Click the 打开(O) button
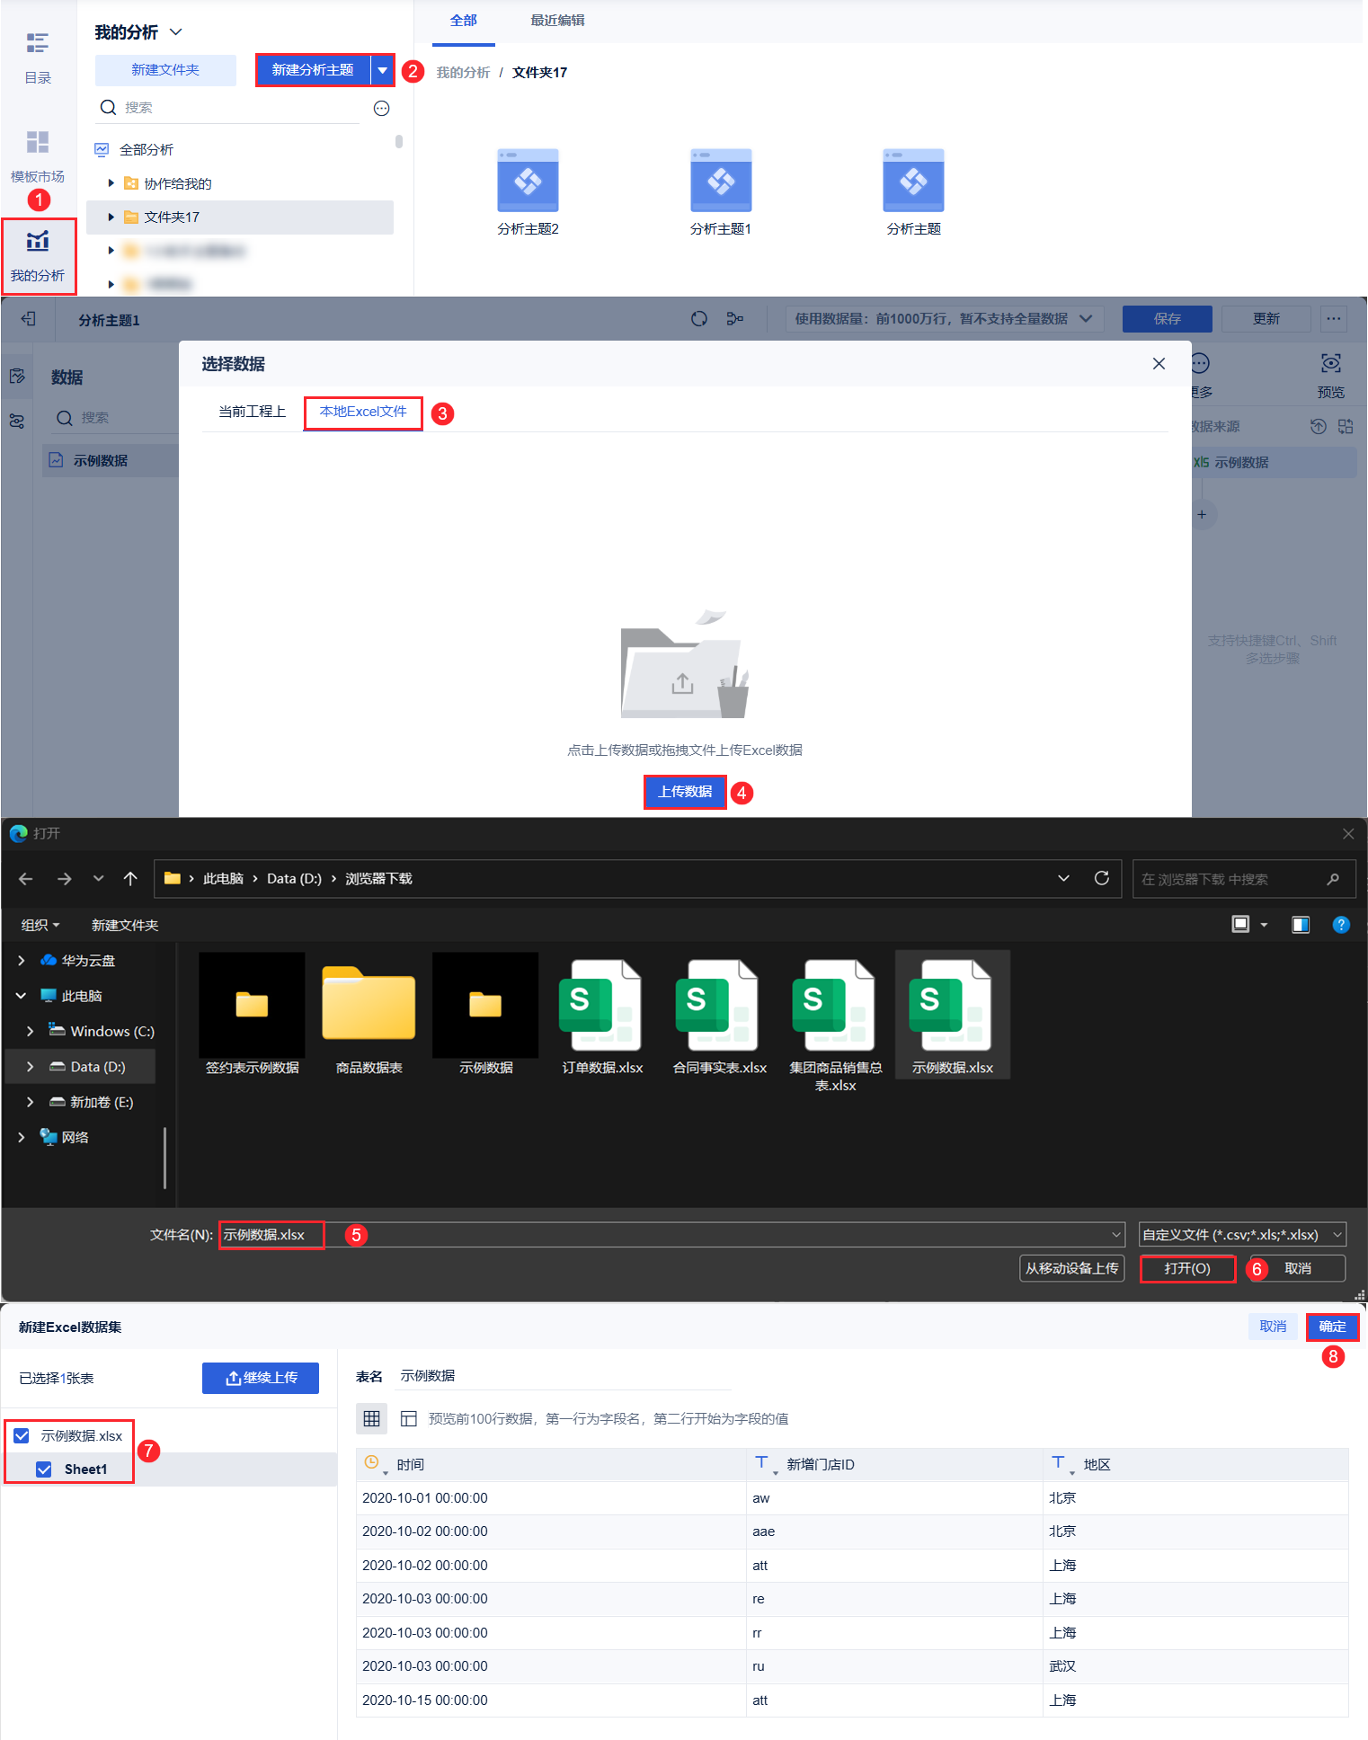1368x1740 pixels. pos(1187,1268)
